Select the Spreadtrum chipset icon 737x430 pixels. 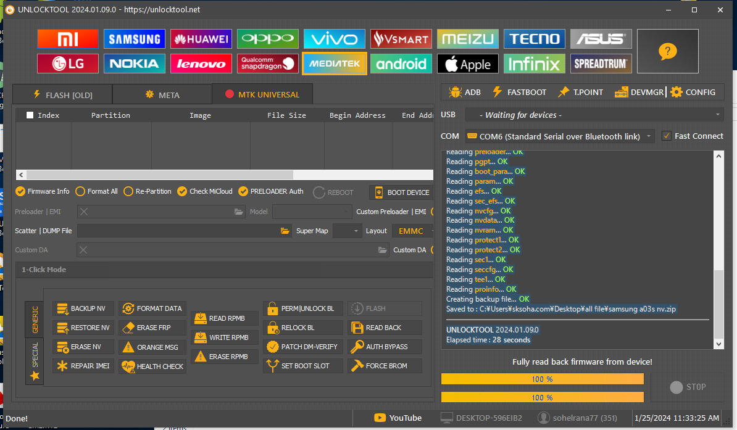(x=601, y=63)
